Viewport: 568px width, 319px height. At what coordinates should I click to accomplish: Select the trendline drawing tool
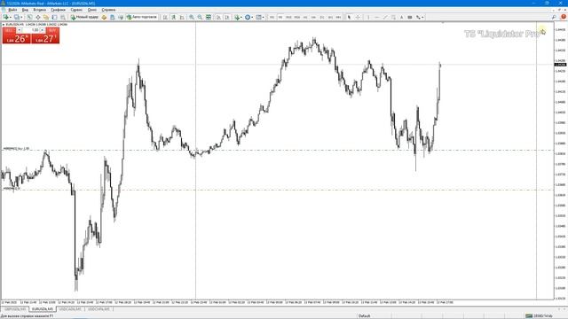tap(385, 17)
